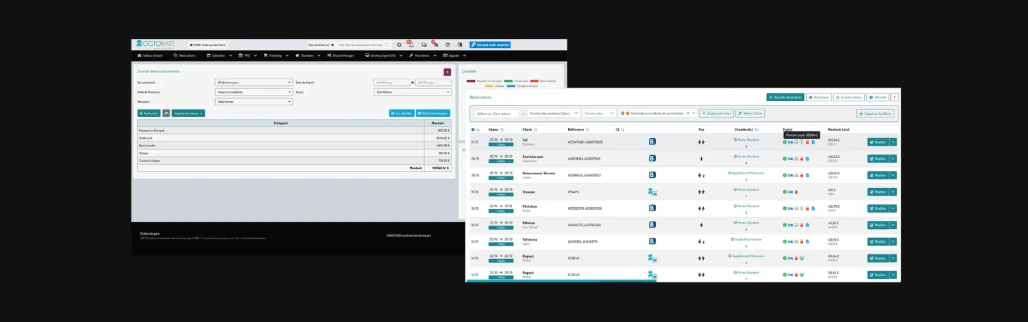Viewport: 1028px width, 322px height.
Task: Click the red lock icon in Govindarajan's row
Action: 802,159
